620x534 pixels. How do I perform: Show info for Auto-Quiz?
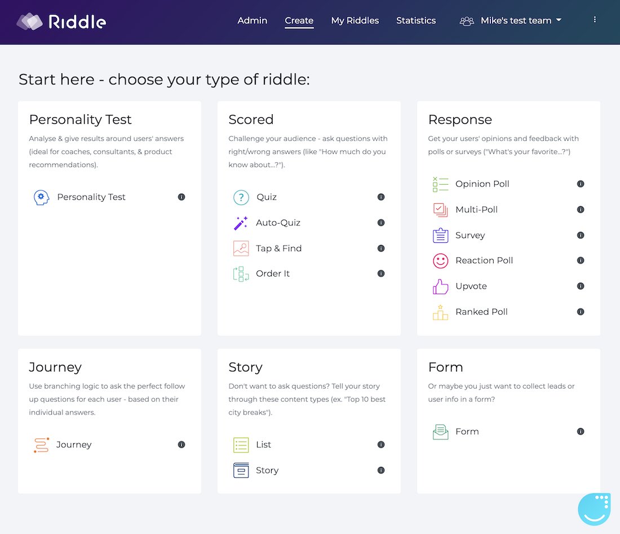[x=381, y=222]
